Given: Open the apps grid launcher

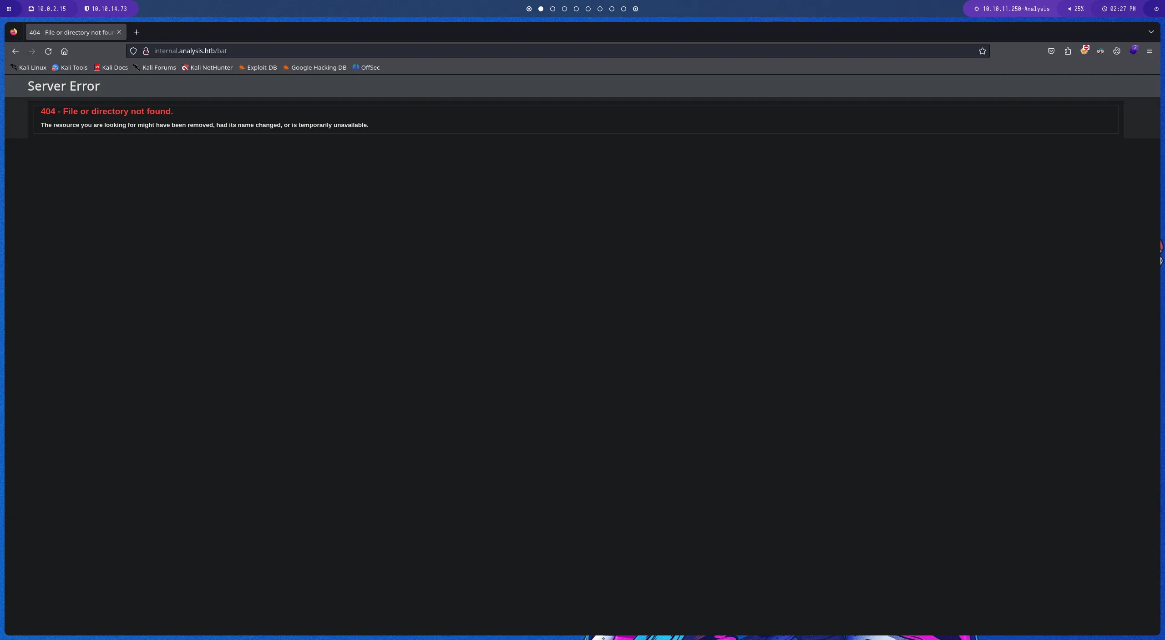Looking at the screenshot, I should (9, 9).
